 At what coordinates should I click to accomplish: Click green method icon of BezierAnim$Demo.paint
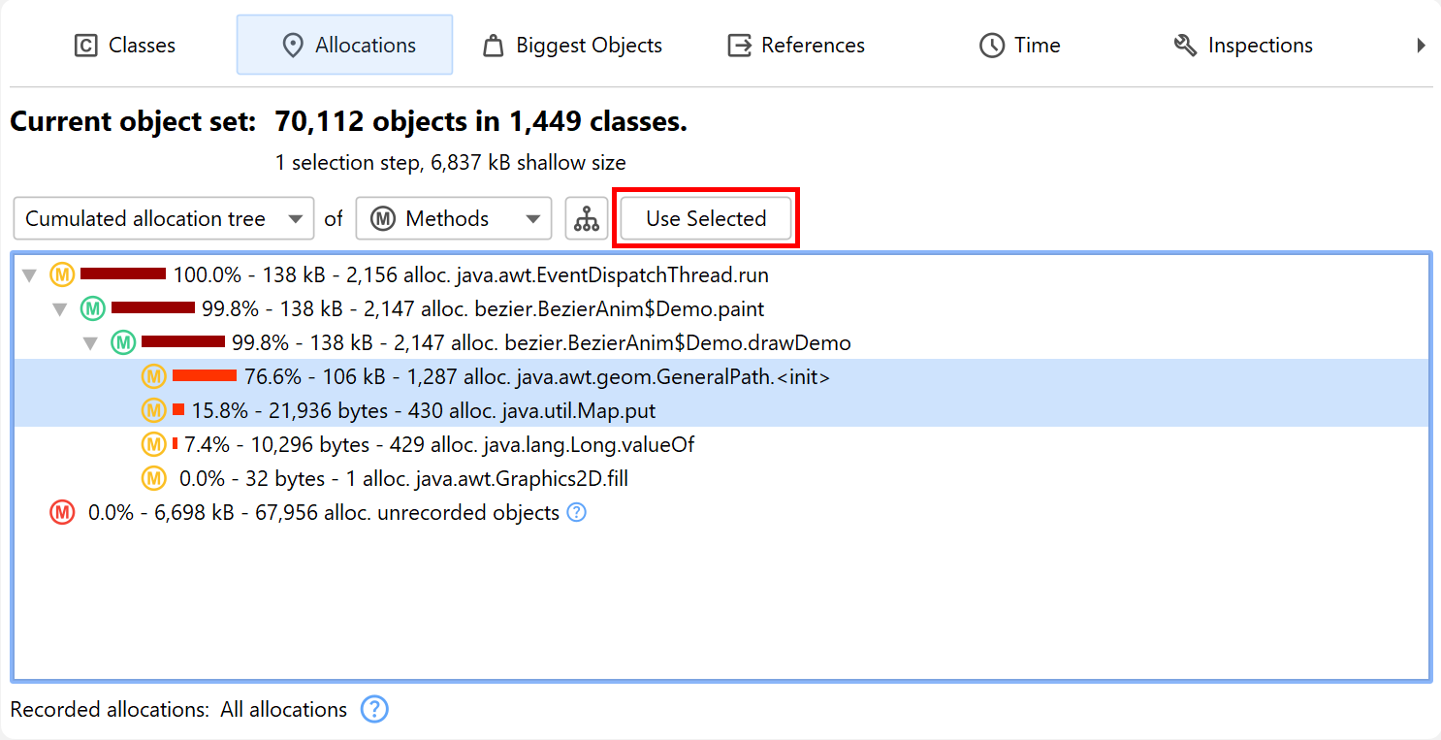pyautogui.click(x=92, y=309)
